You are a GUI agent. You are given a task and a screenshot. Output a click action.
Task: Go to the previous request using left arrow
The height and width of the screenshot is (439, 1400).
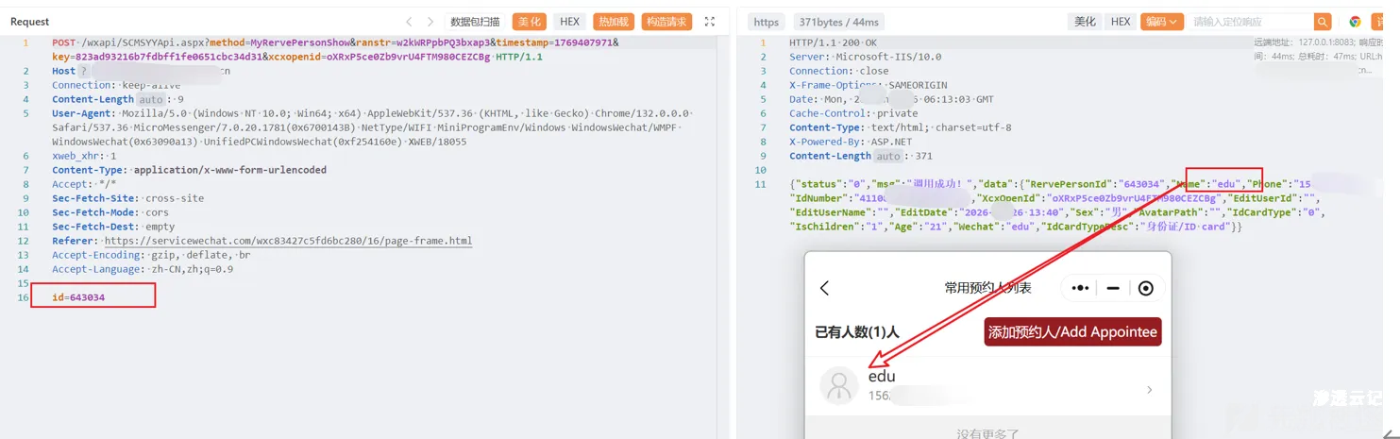[x=409, y=22]
